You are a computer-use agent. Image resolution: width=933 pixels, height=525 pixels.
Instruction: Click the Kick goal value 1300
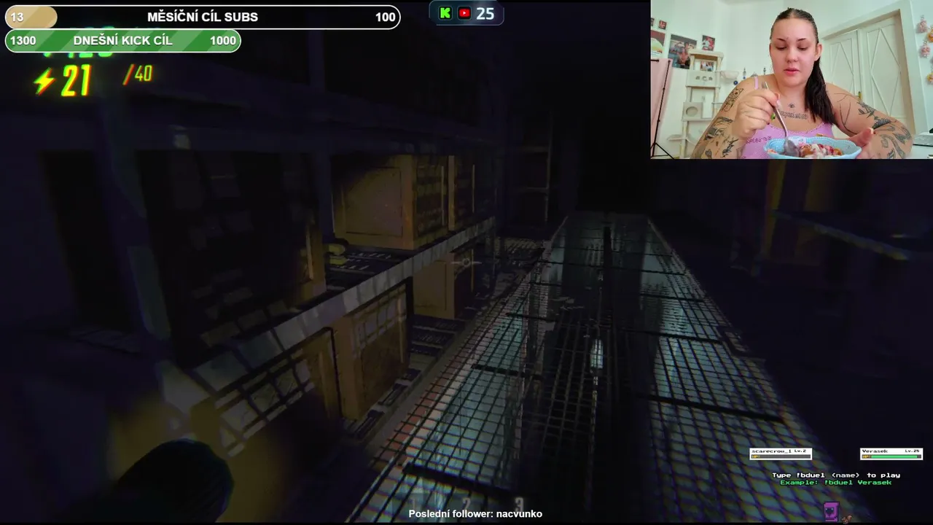23,41
